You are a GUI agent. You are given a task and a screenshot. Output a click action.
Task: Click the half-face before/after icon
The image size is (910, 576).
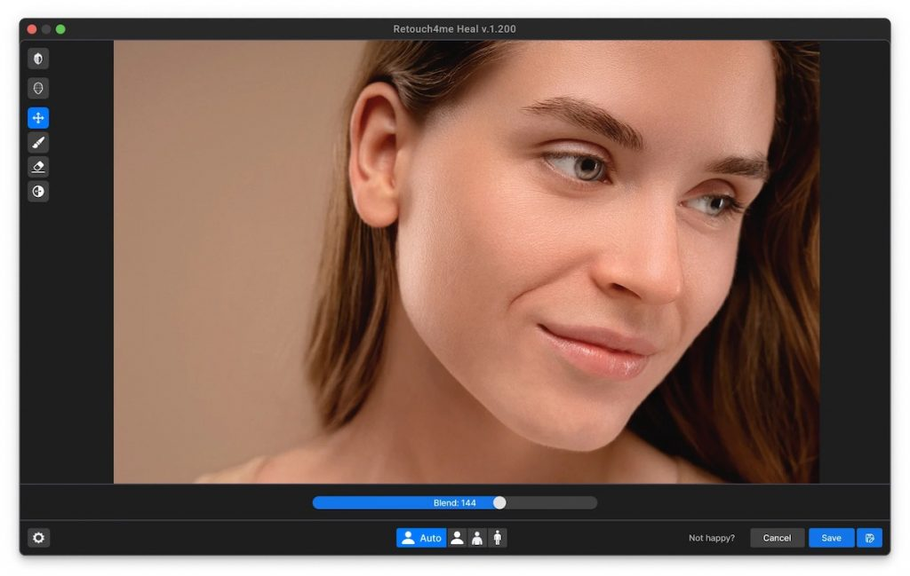click(x=38, y=59)
